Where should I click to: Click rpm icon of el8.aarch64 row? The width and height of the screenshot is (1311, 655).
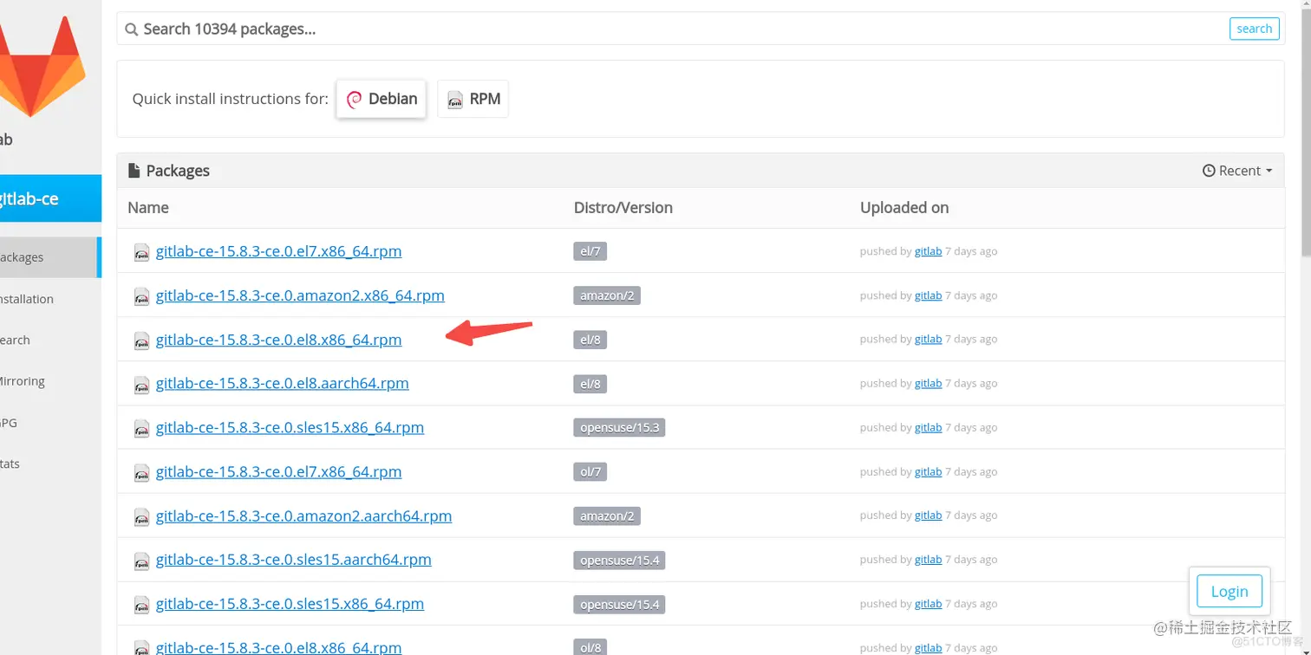[x=141, y=384]
